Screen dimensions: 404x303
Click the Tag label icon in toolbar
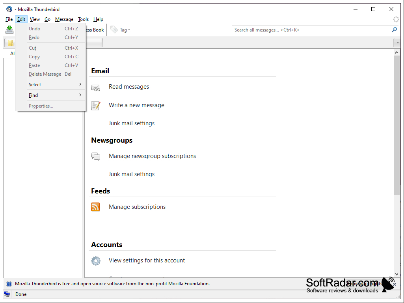114,30
